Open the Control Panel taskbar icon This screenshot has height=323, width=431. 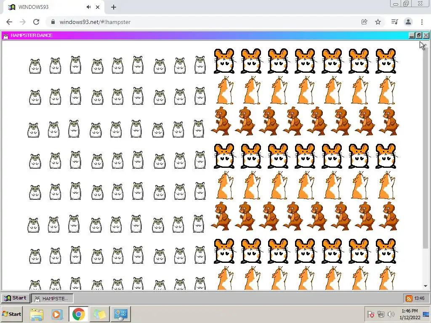121,314
